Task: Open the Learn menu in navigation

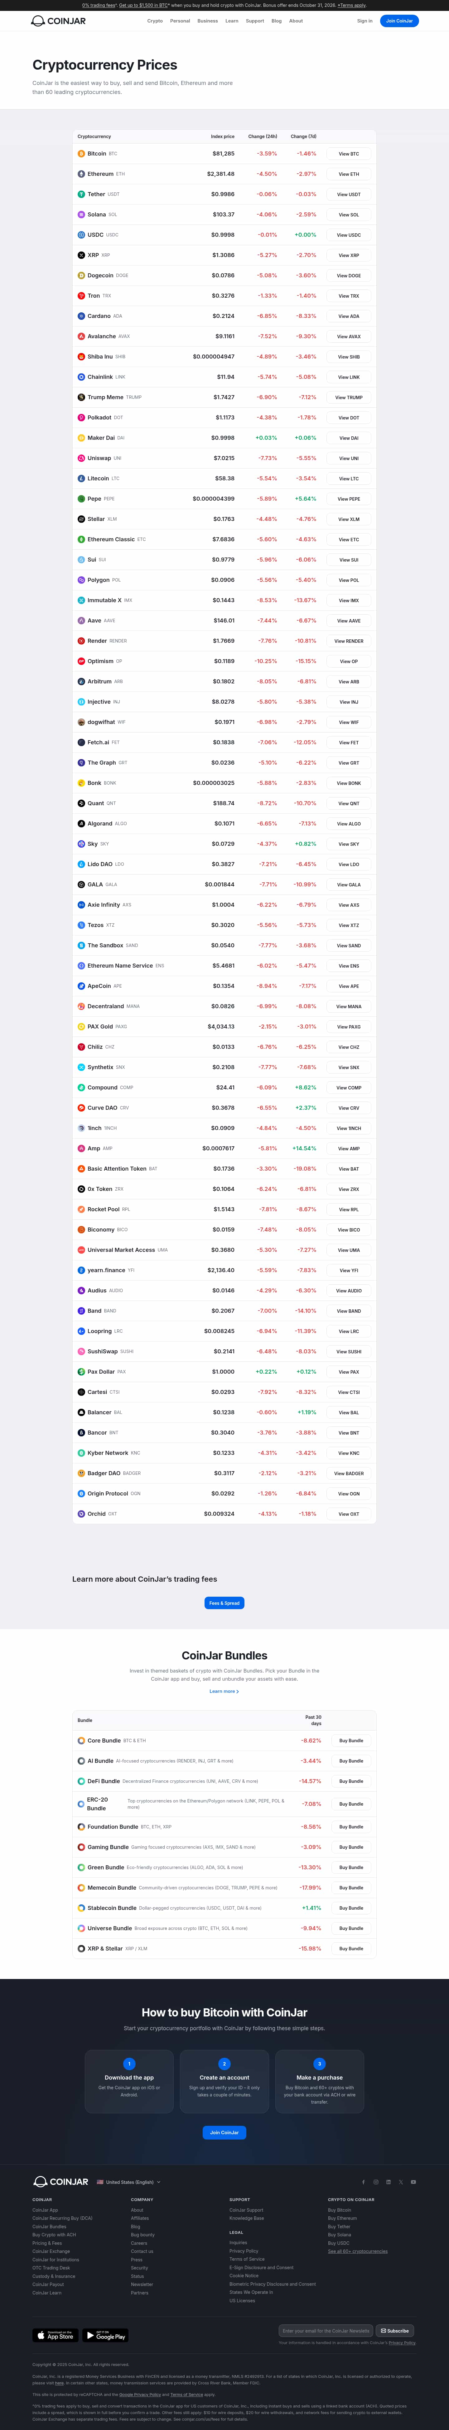Action: pos(232,21)
